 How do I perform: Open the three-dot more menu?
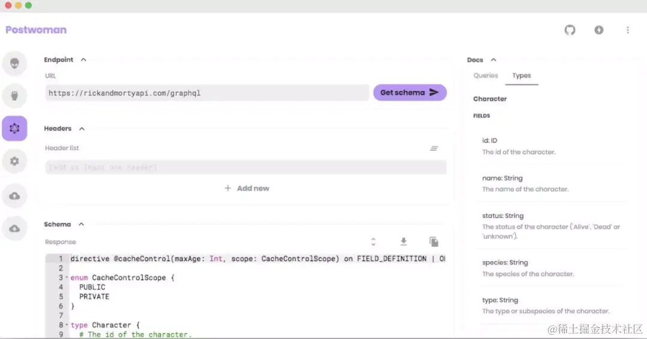click(x=628, y=30)
